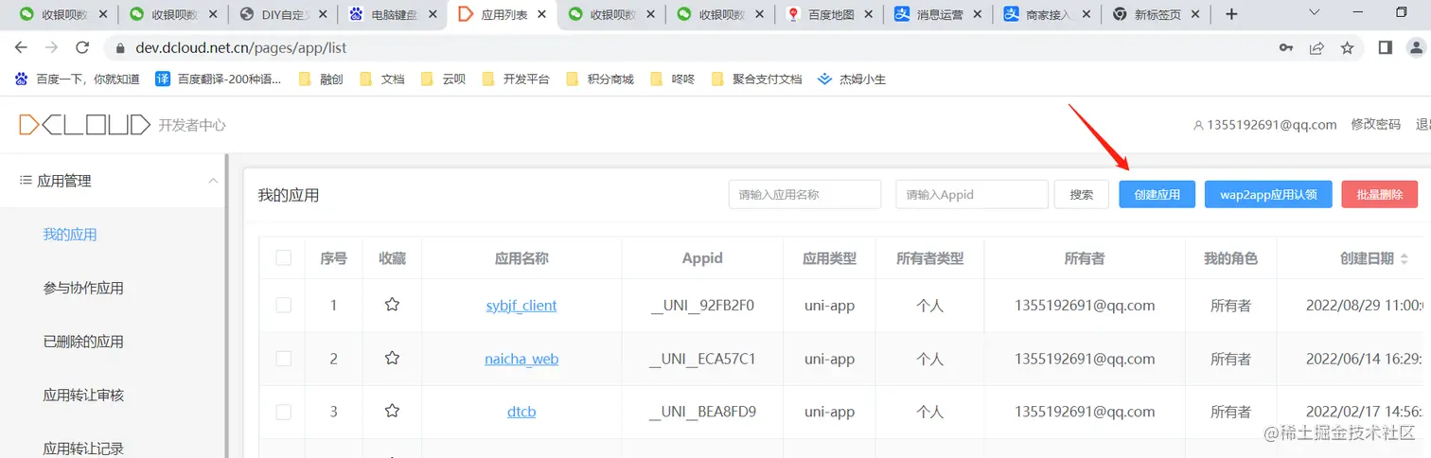Toggle the browser side panel icon

[1385, 47]
